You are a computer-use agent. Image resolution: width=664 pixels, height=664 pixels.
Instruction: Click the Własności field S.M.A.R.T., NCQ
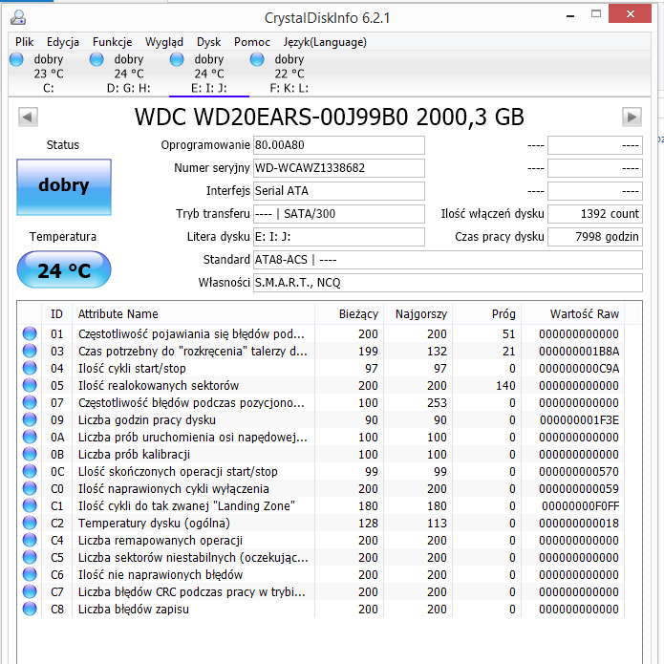448,283
